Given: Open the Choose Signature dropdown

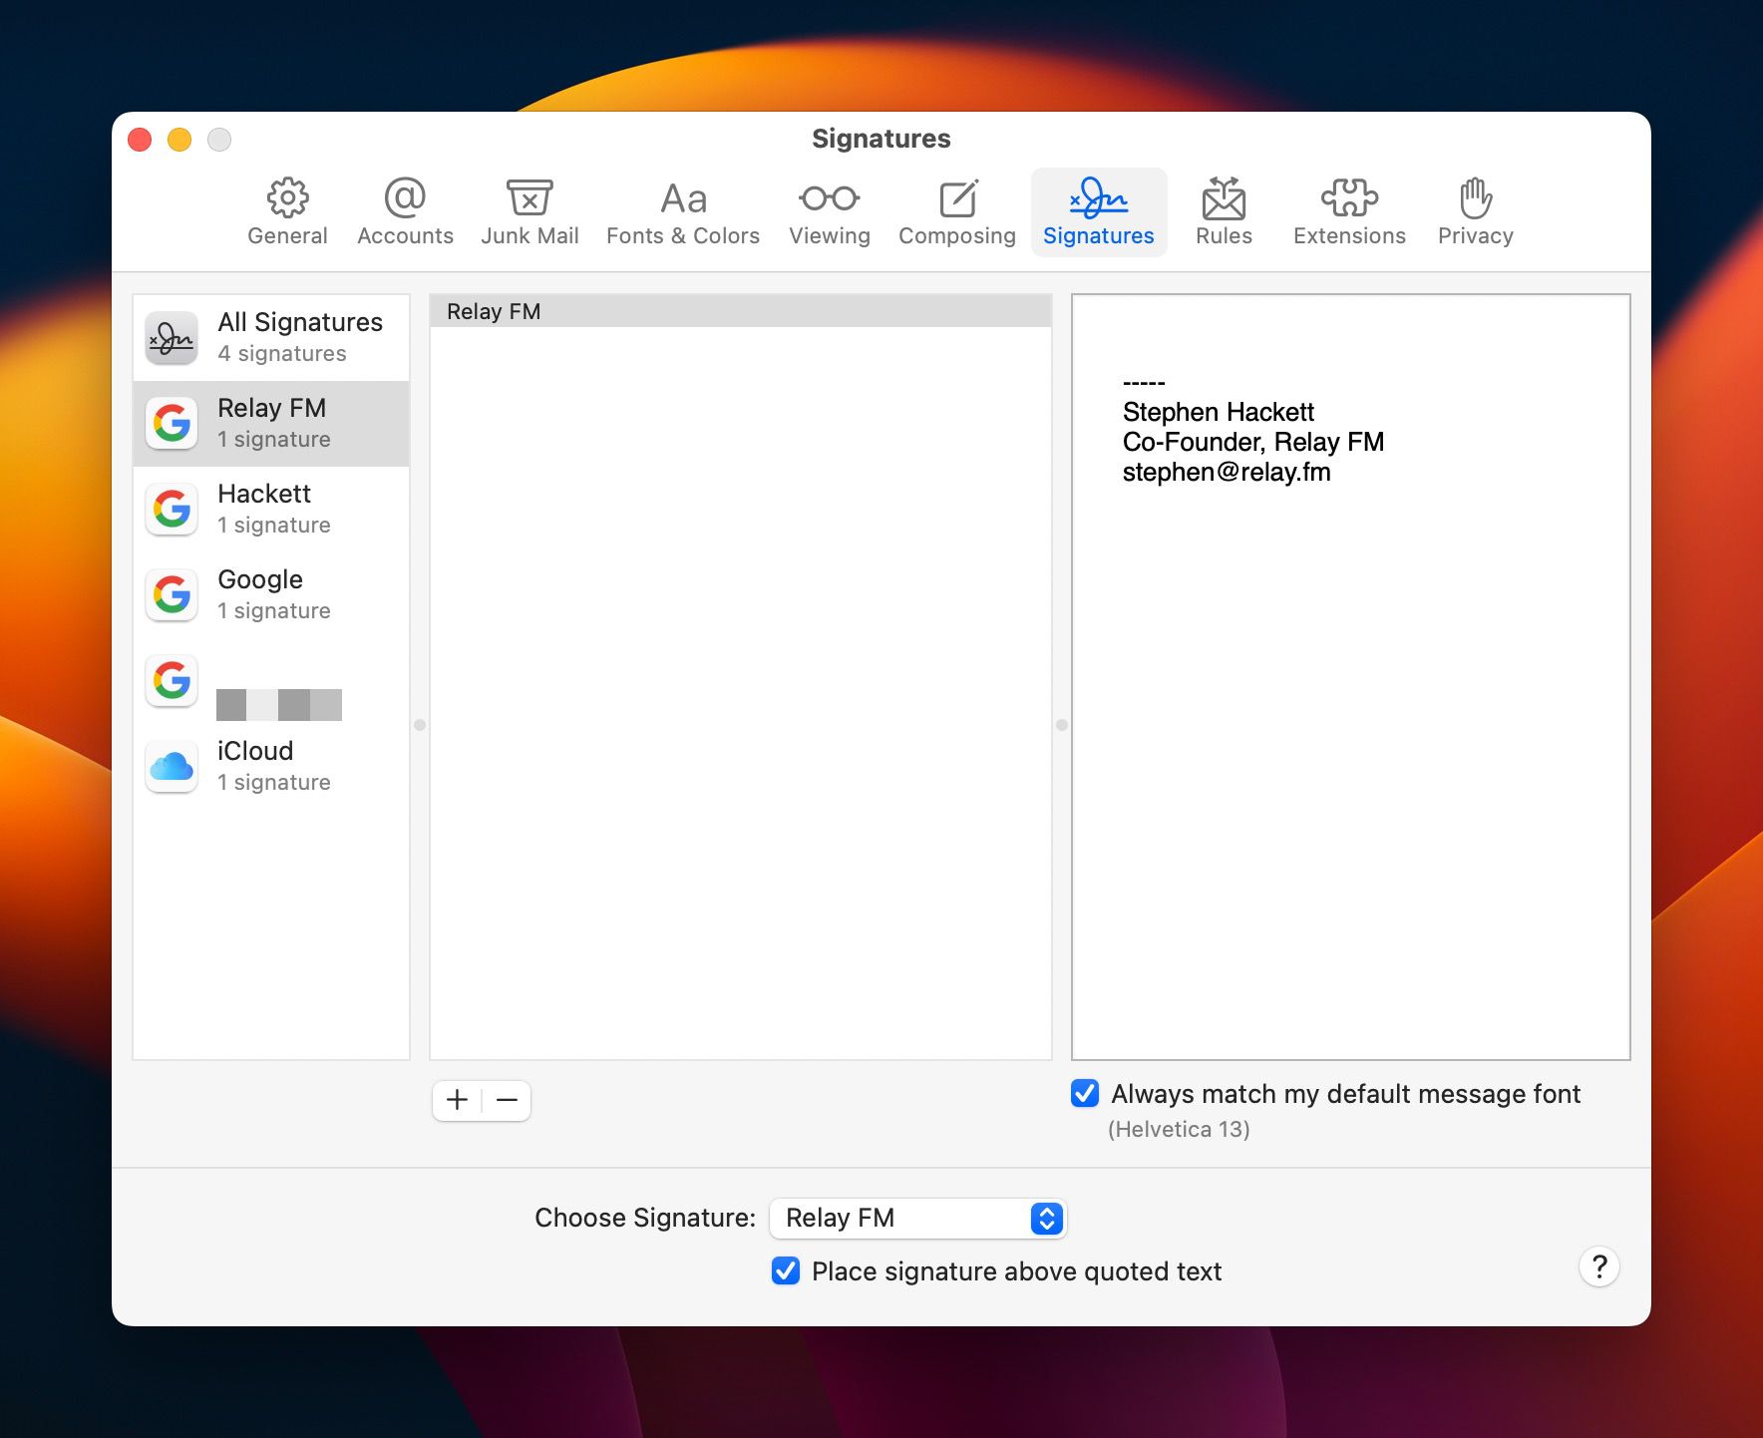Looking at the screenshot, I should pyautogui.click(x=916, y=1218).
